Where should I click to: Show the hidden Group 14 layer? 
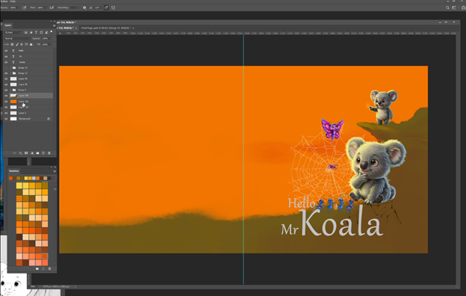point(6,68)
